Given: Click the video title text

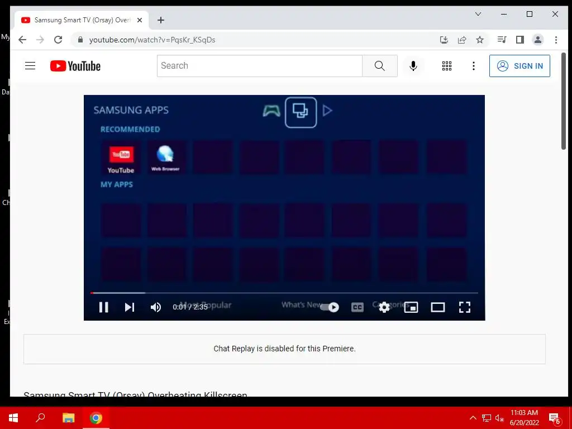Looking at the screenshot, I should (x=135, y=394).
